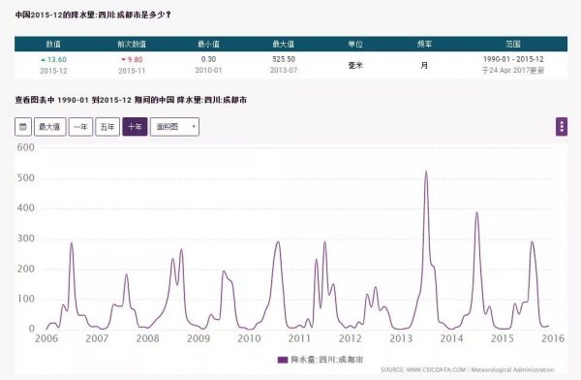581x380 pixels.
Task: Click the 范围 column header
Action: click(513, 45)
